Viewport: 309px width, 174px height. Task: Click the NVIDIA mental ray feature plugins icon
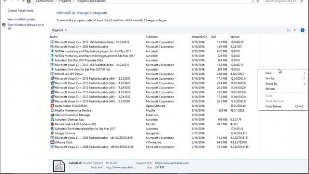[52, 51]
